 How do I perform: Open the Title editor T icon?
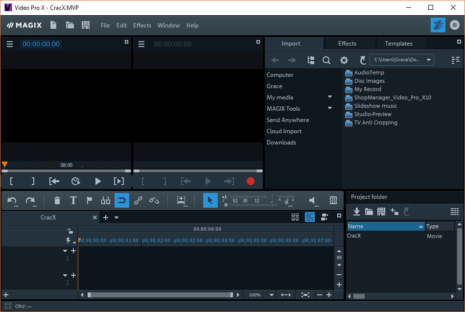(73, 201)
